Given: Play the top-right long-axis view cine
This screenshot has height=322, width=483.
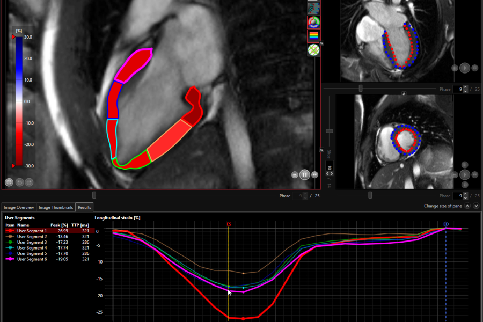Looking at the screenshot, I should (465, 68).
